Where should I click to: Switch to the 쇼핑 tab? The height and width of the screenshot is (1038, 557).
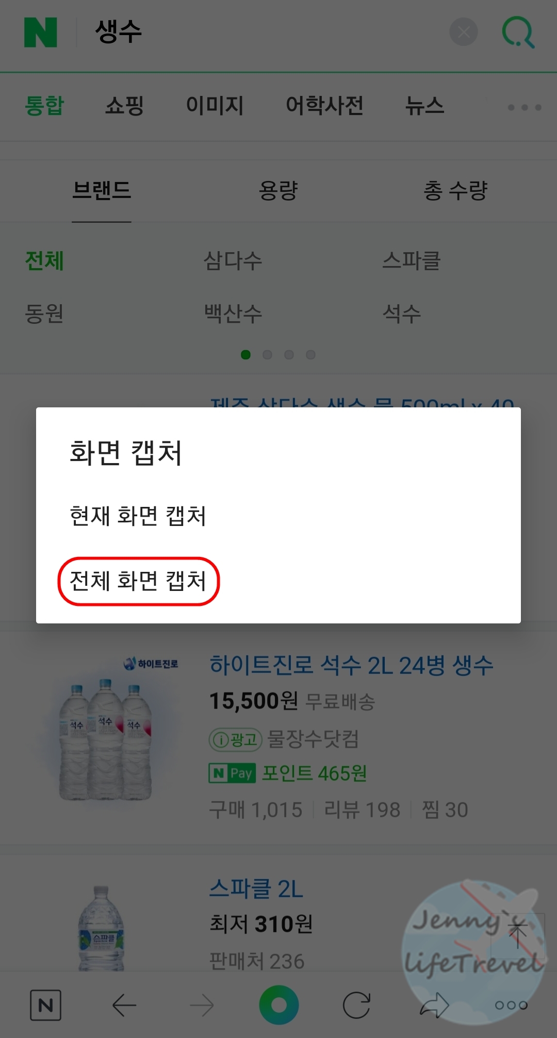tap(124, 106)
